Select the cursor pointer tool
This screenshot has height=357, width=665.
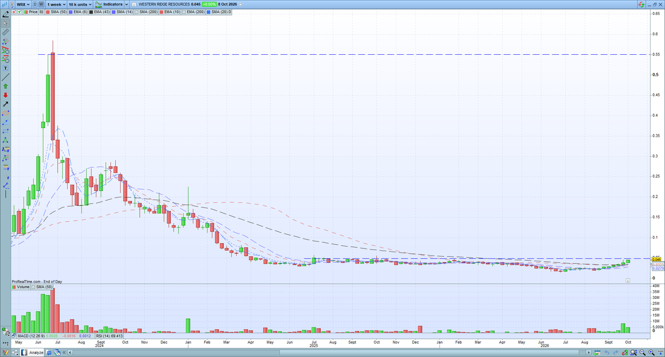tap(6, 24)
